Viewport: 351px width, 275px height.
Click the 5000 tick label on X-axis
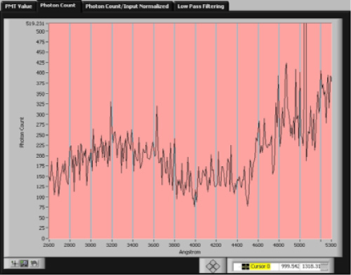[x=299, y=245]
